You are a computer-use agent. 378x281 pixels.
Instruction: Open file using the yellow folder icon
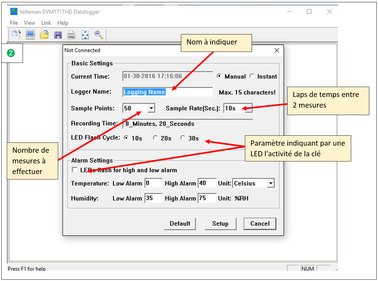(44, 34)
